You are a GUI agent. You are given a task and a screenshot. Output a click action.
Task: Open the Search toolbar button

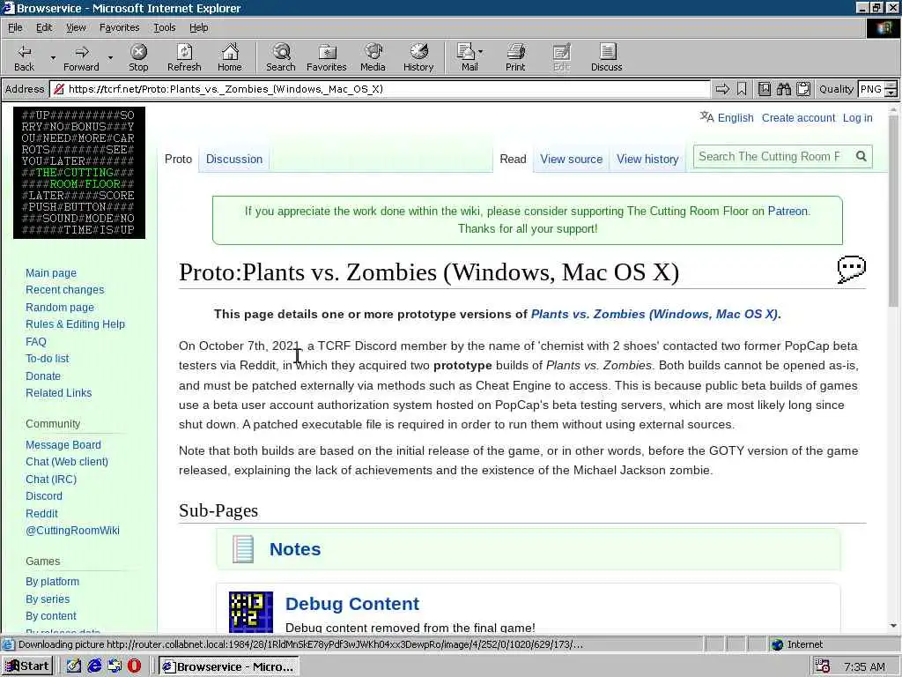[x=281, y=57]
